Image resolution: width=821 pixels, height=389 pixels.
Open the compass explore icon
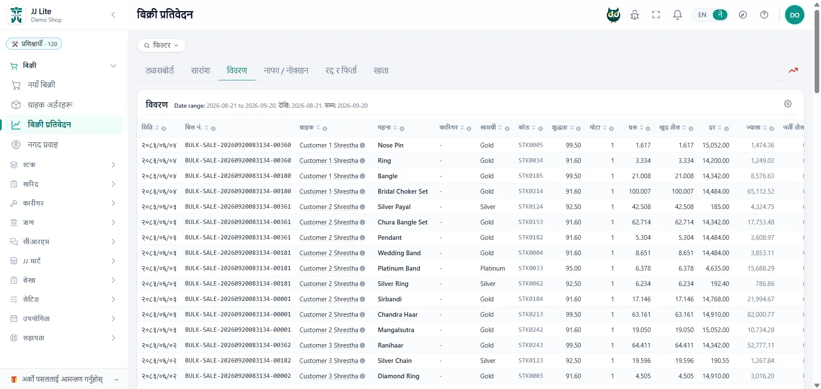[743, 15]
